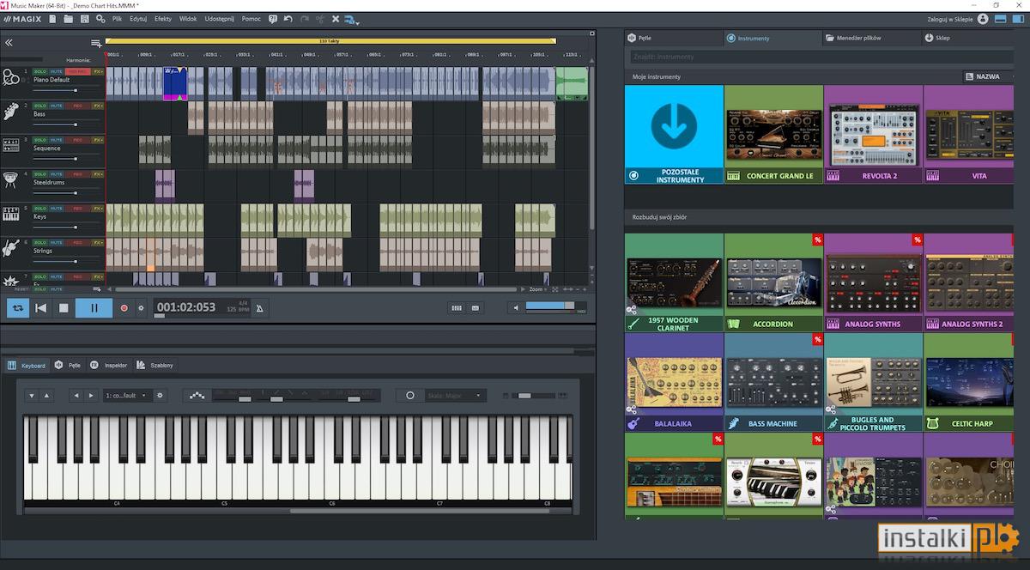The height and width of the screenshot is (570, 1030).
Task: Mute the Piano Default track
Action: 56,71
